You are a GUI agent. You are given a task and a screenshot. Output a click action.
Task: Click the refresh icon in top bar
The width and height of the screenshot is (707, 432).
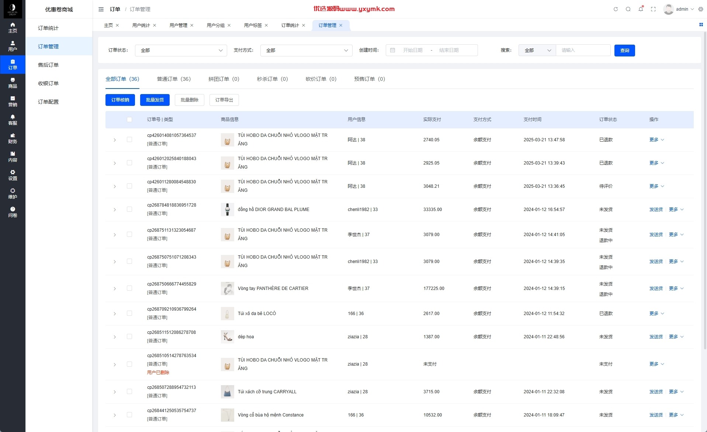tap(616, 9)
